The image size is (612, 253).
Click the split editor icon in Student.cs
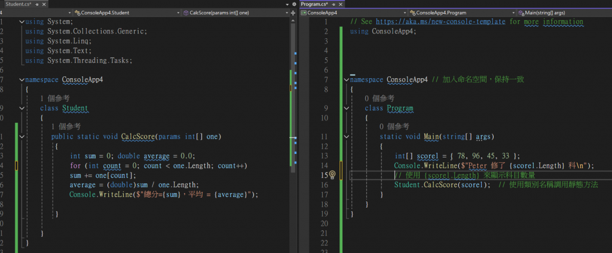tap(293, 13)
